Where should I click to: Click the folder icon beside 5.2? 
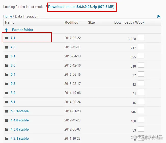click(7, 93)
